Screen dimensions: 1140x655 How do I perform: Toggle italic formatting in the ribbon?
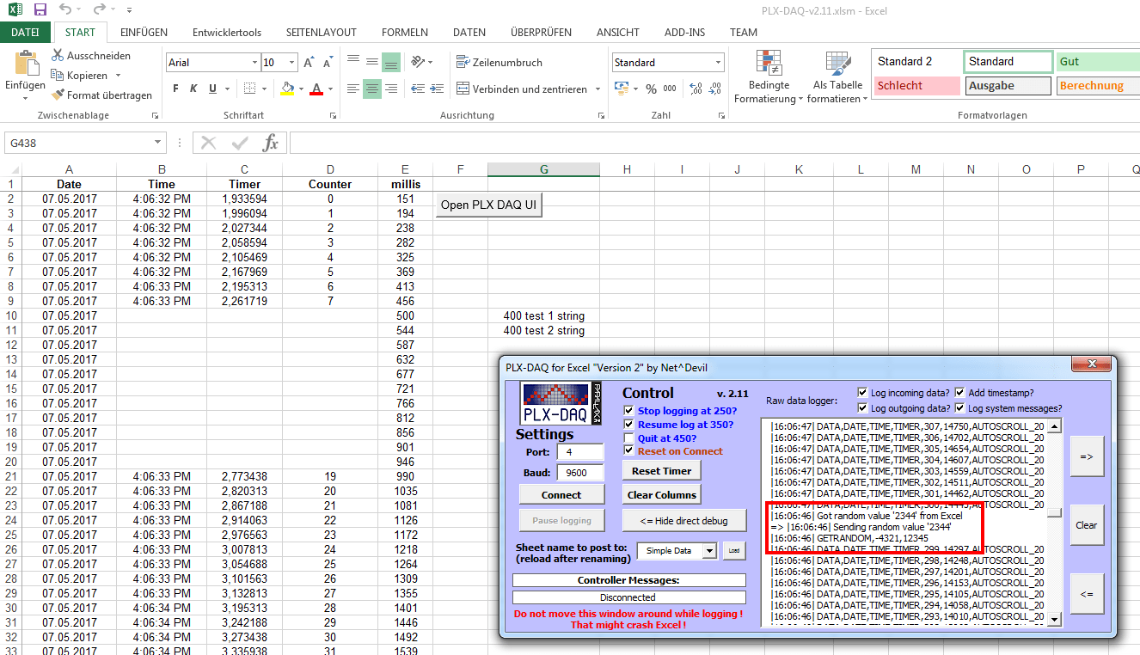[193, 89]
